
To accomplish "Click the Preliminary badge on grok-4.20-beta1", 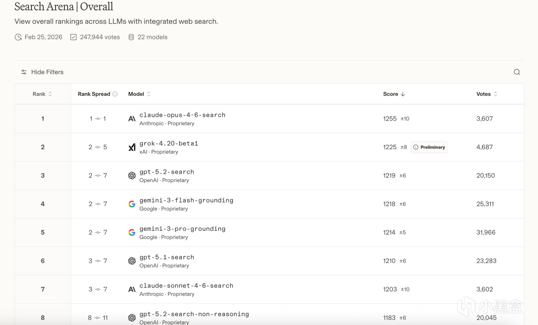I will click(429, 147).
